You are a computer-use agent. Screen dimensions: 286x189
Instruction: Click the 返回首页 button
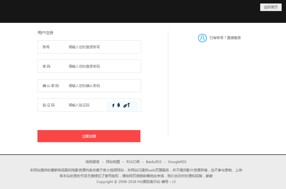pyautogui.click(x=270, y=7)
